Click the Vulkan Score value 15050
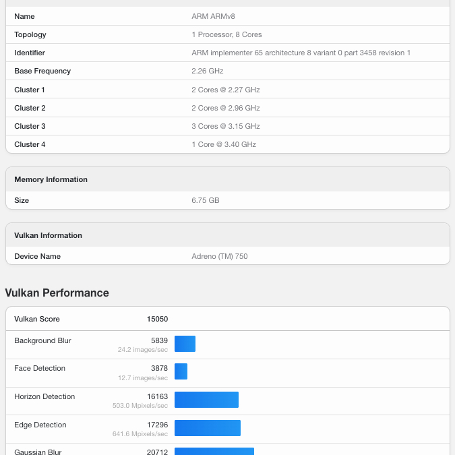Screen dimensions: 455x455 pos(157,319)
